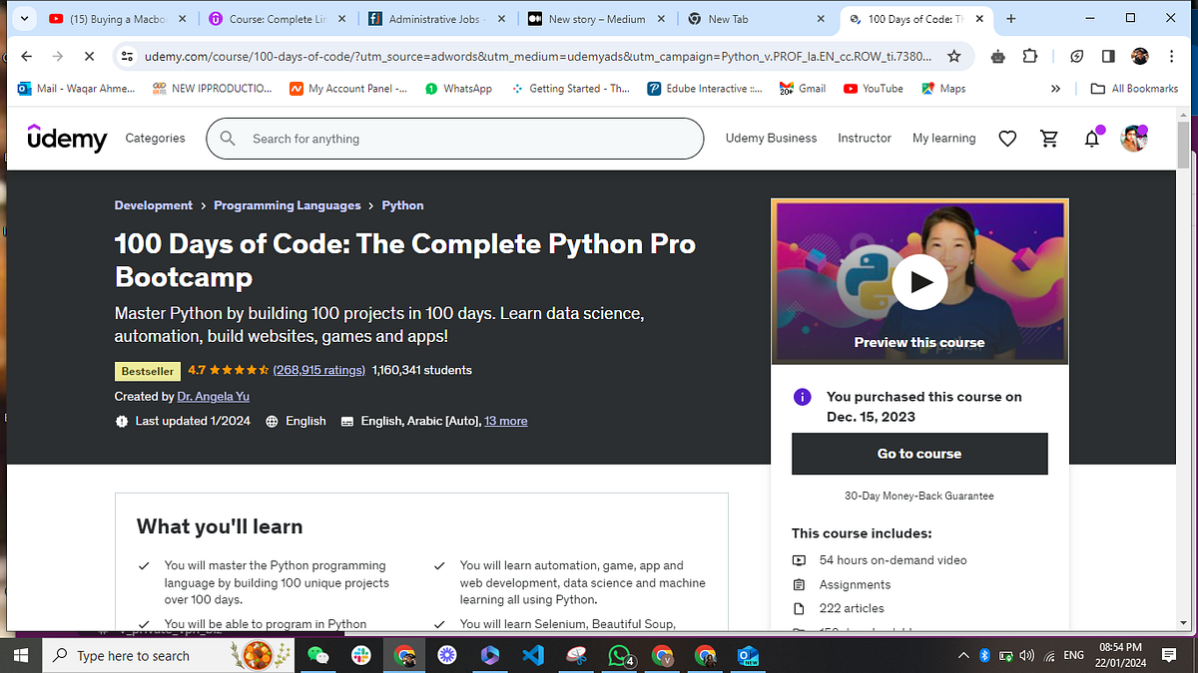Open WhatsApp from the taskbar
The image size is (1198, 673).
pyautogui.click(x=620, y=655)
